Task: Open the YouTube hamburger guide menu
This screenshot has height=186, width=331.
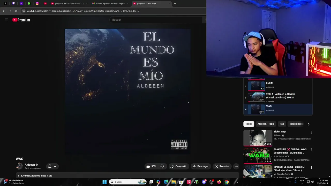Action: pyautogui.click(x=6, y=20)
